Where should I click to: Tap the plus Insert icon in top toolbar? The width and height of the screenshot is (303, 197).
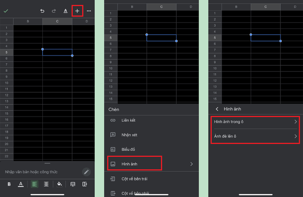pyautogui.click(x=77, y=11)
